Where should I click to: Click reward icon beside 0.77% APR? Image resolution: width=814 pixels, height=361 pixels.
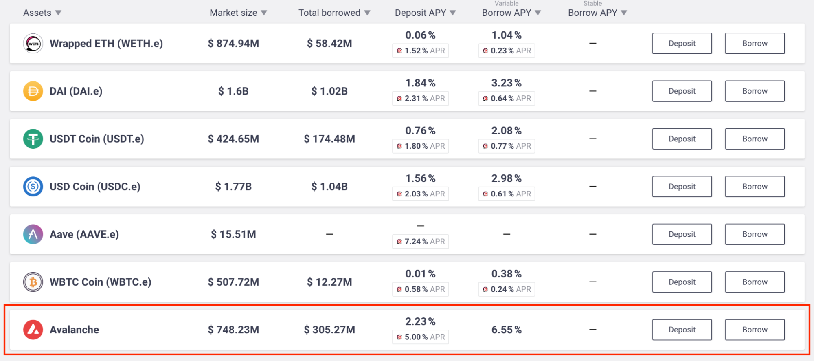pos(485,146)
